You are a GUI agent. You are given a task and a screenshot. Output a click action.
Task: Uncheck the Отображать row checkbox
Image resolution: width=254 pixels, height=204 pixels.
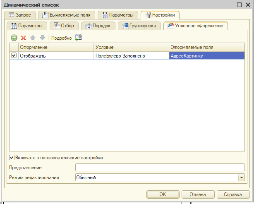[14, 56]
